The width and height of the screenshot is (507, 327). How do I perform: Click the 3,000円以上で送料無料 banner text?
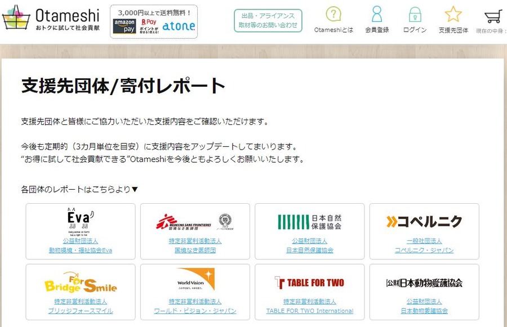(x=154, y=12)
